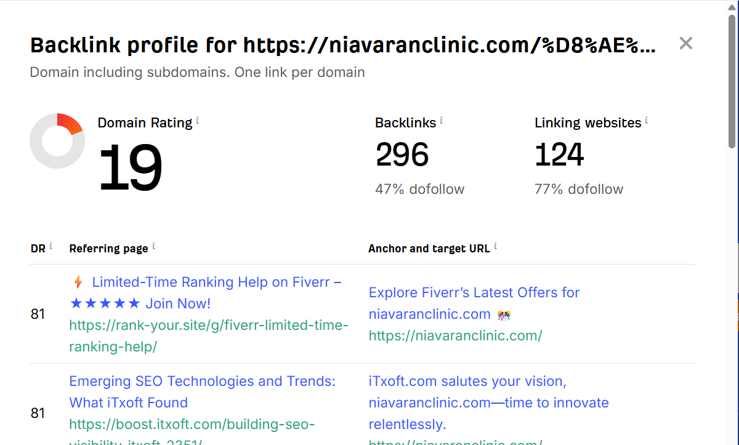The image size is (739, 445).
Task: Click info icon beside Linking websites
Action: (x=646, y=121)
